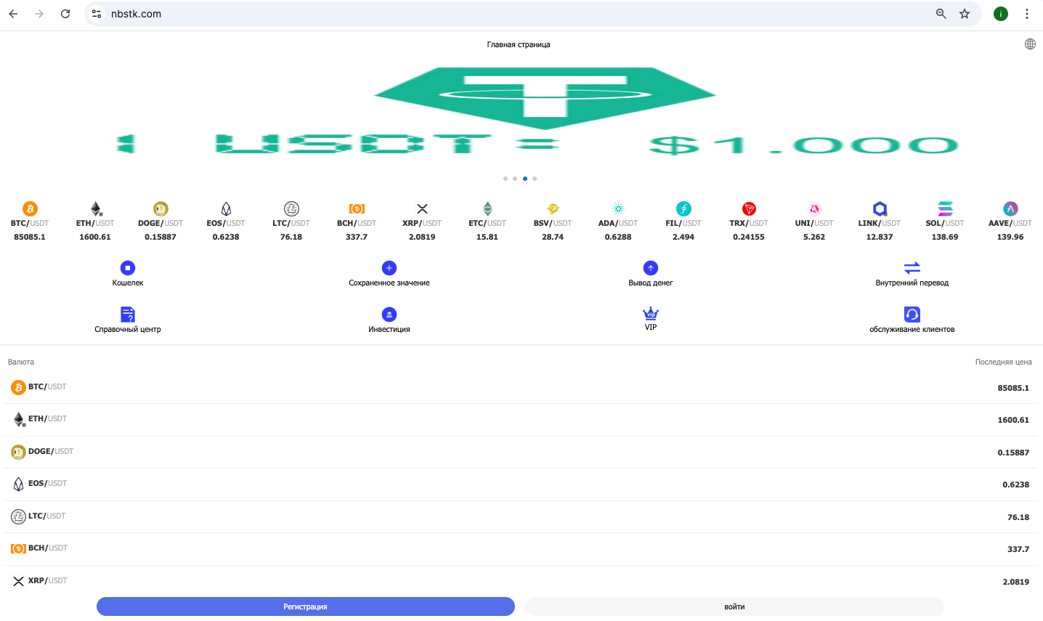
Task: Click the Главная страница page title
Action: (x=519, y=44)
